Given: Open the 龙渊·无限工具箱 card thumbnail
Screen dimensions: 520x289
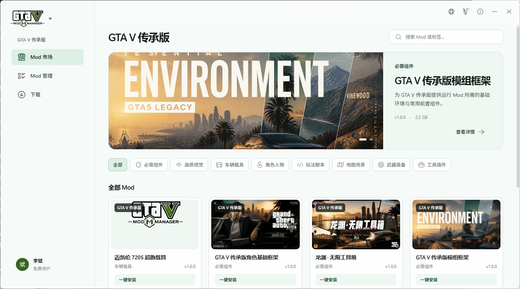Looking at the screenshot, I should point(356,224).
